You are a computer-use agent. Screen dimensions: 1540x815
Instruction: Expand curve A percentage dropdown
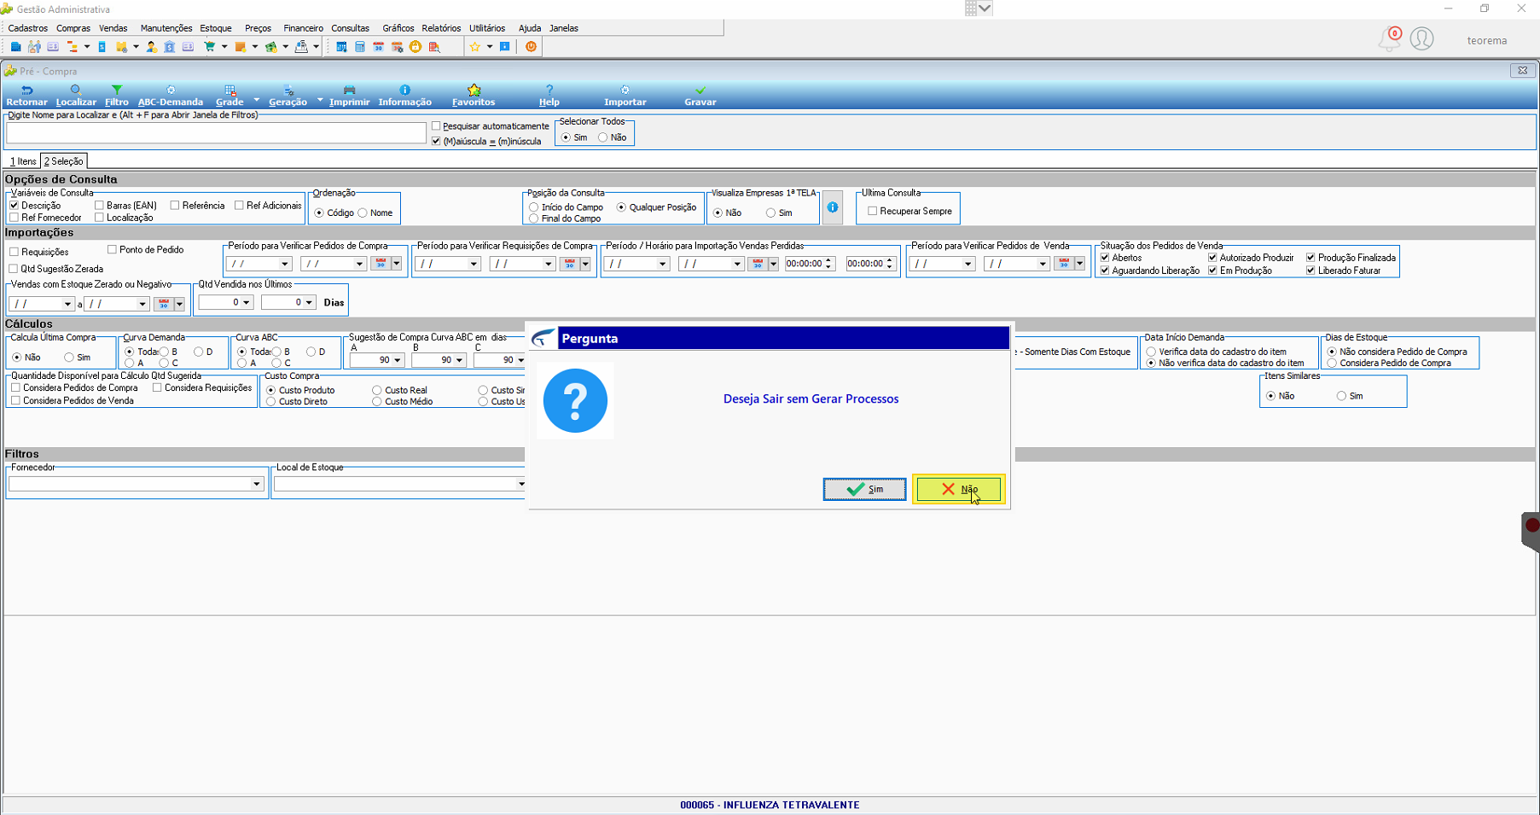point(397,360)
